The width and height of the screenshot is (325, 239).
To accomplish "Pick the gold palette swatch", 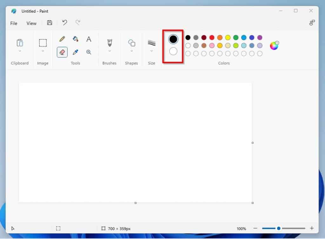I will [220, 46].
